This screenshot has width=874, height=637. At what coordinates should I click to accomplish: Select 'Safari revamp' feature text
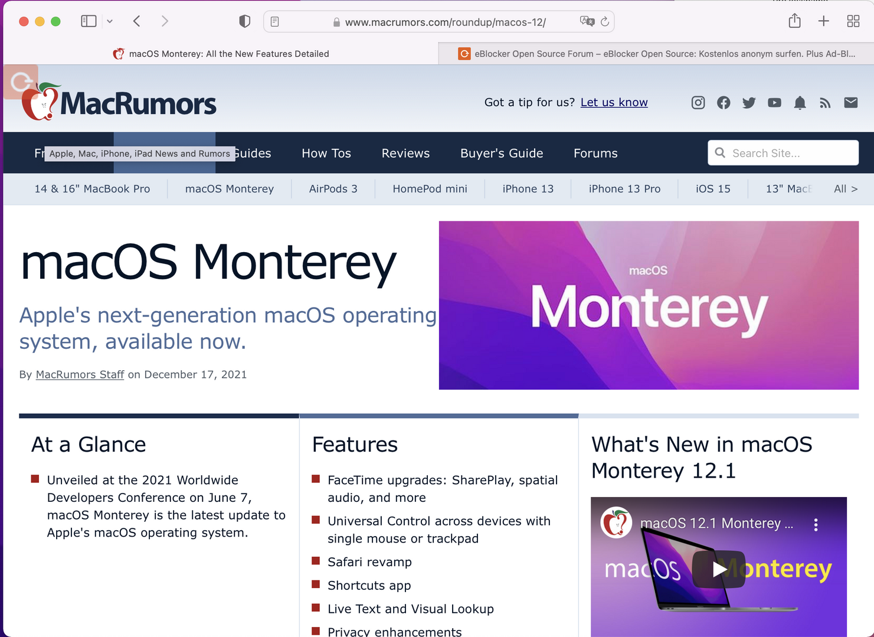click(369, 562)
